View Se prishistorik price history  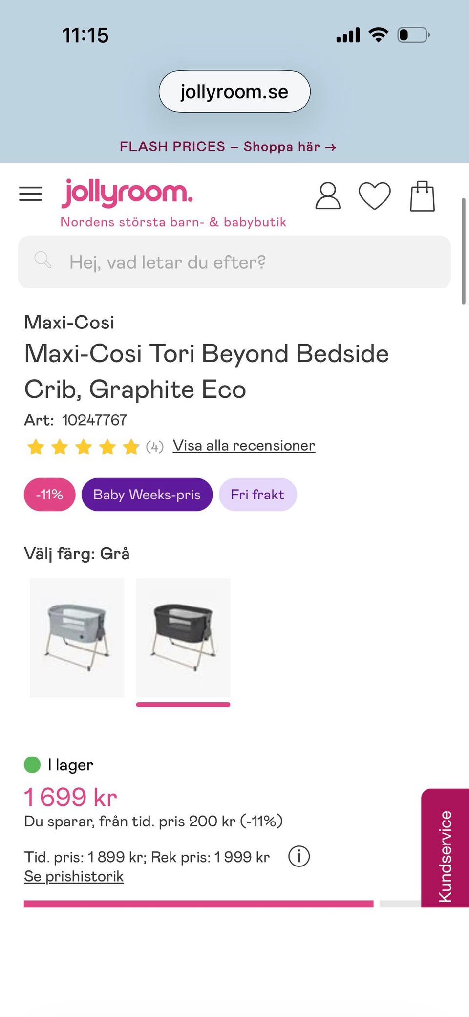click(x=74, y=876)
